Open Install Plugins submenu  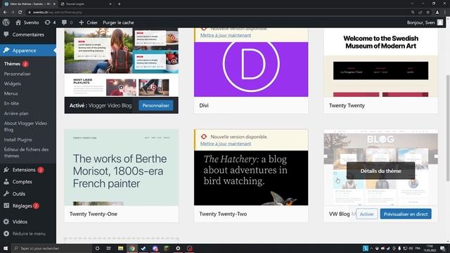pos(18,140)
